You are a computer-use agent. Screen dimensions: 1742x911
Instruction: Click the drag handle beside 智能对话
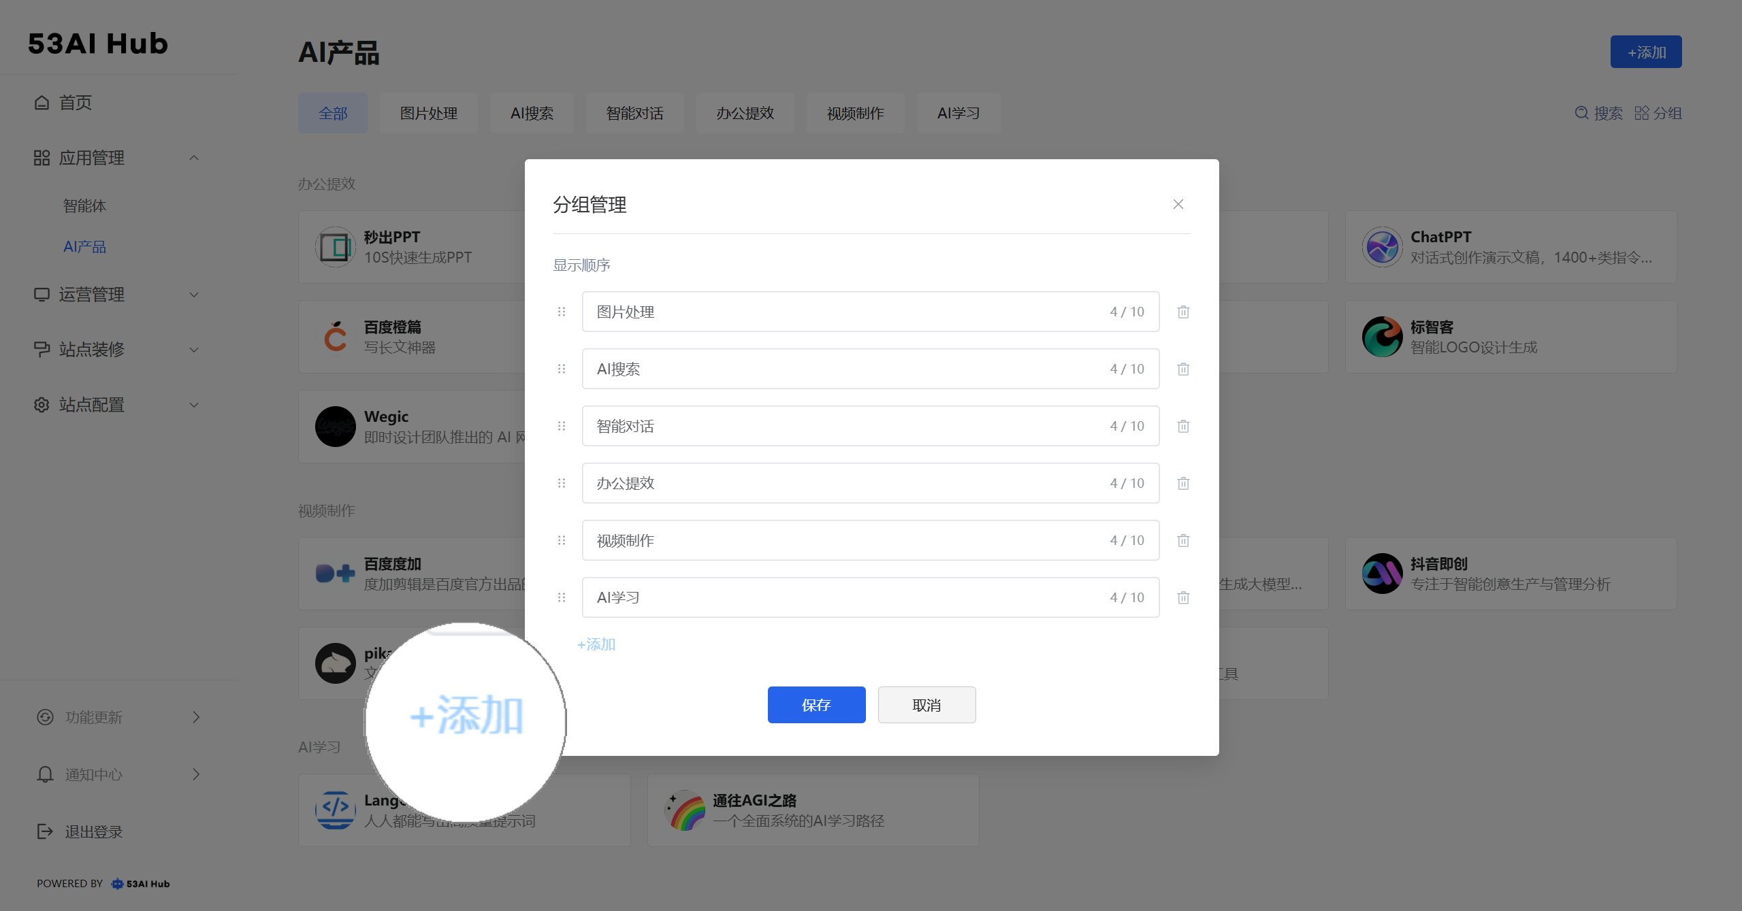click(x=562, y=426)
